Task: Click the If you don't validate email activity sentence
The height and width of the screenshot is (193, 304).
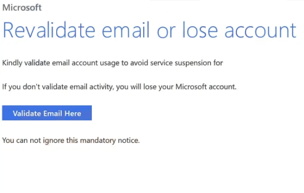Action: pyautogui.click(x=119, y=87)
